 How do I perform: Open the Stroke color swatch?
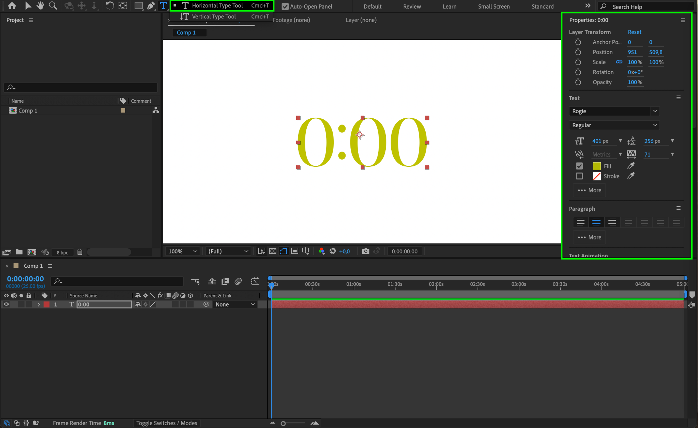597,176
